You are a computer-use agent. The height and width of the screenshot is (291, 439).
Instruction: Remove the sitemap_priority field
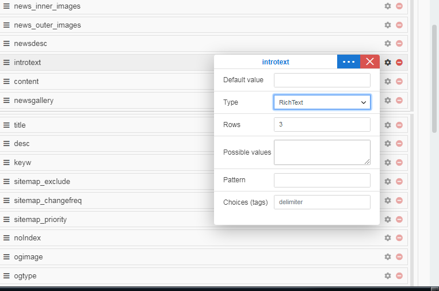pos(399,219)
